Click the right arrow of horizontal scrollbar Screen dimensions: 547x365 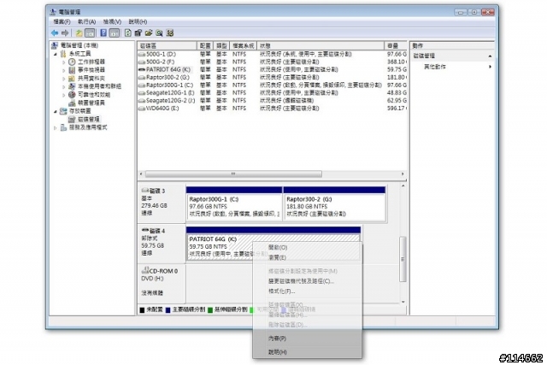click(403, 174)
